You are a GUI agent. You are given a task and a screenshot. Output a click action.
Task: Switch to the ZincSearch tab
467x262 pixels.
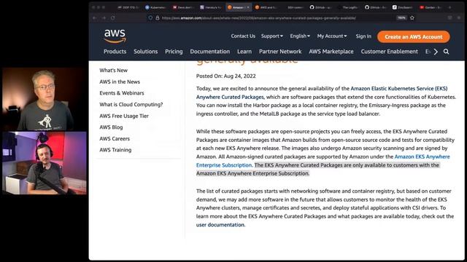[x=403, y=7]
